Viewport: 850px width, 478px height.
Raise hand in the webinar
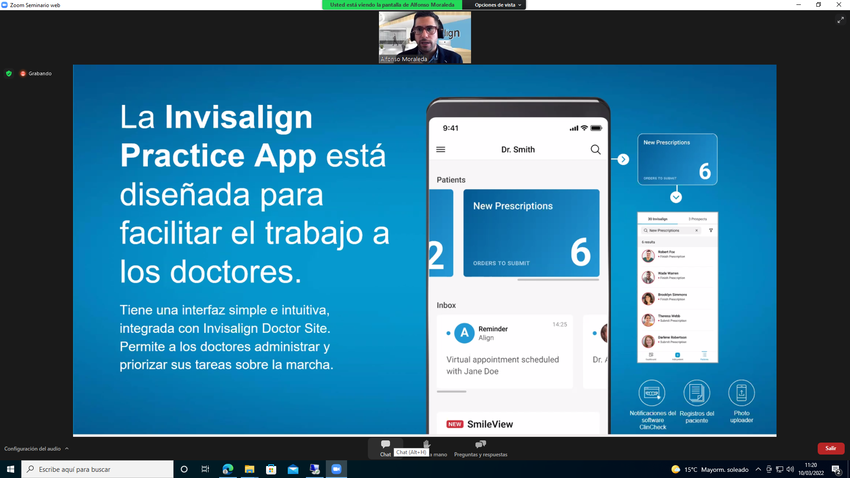click(427, 448)
